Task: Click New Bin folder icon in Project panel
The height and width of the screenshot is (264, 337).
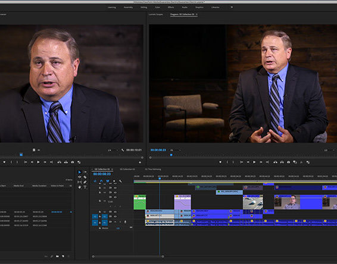Action: coord(57,256)
